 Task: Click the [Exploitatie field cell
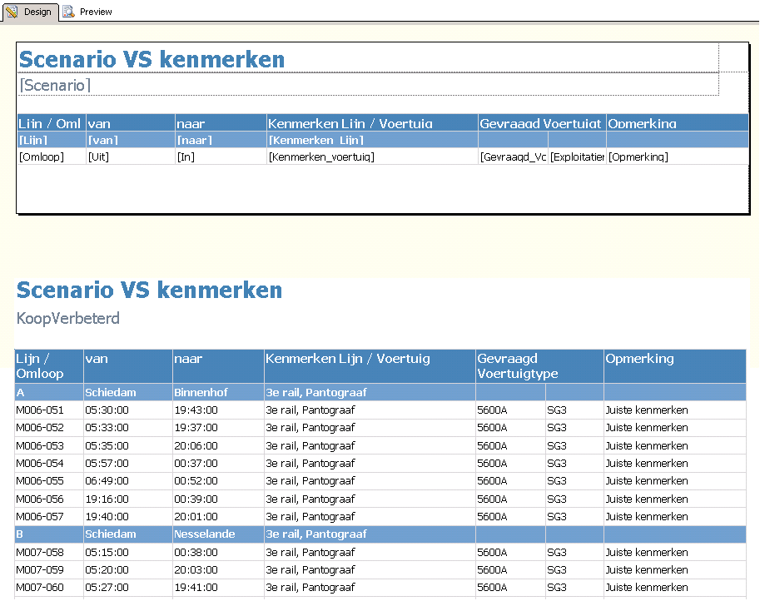click(577, 156)
